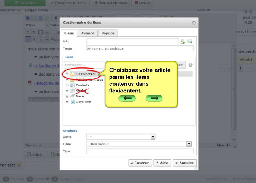
Task: Click the undo icon in the editor toolbar
Action: 41,18
